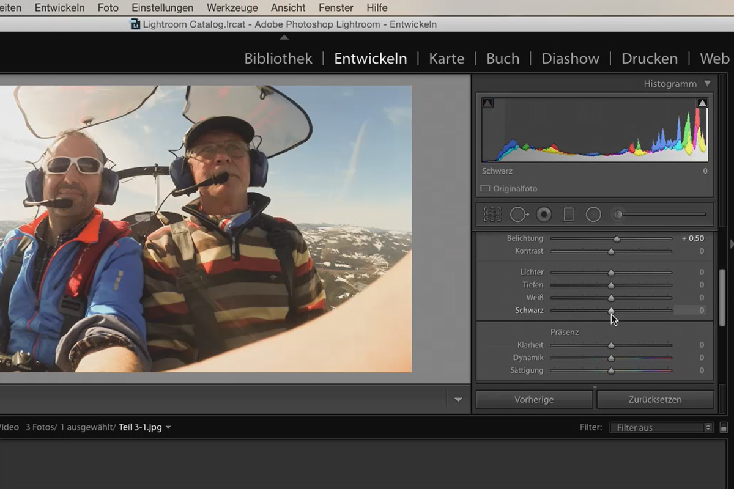Screen dimensions: 734x489
Task: Toggle highlight clipping indicator in histogram
Action: point(702,103)
